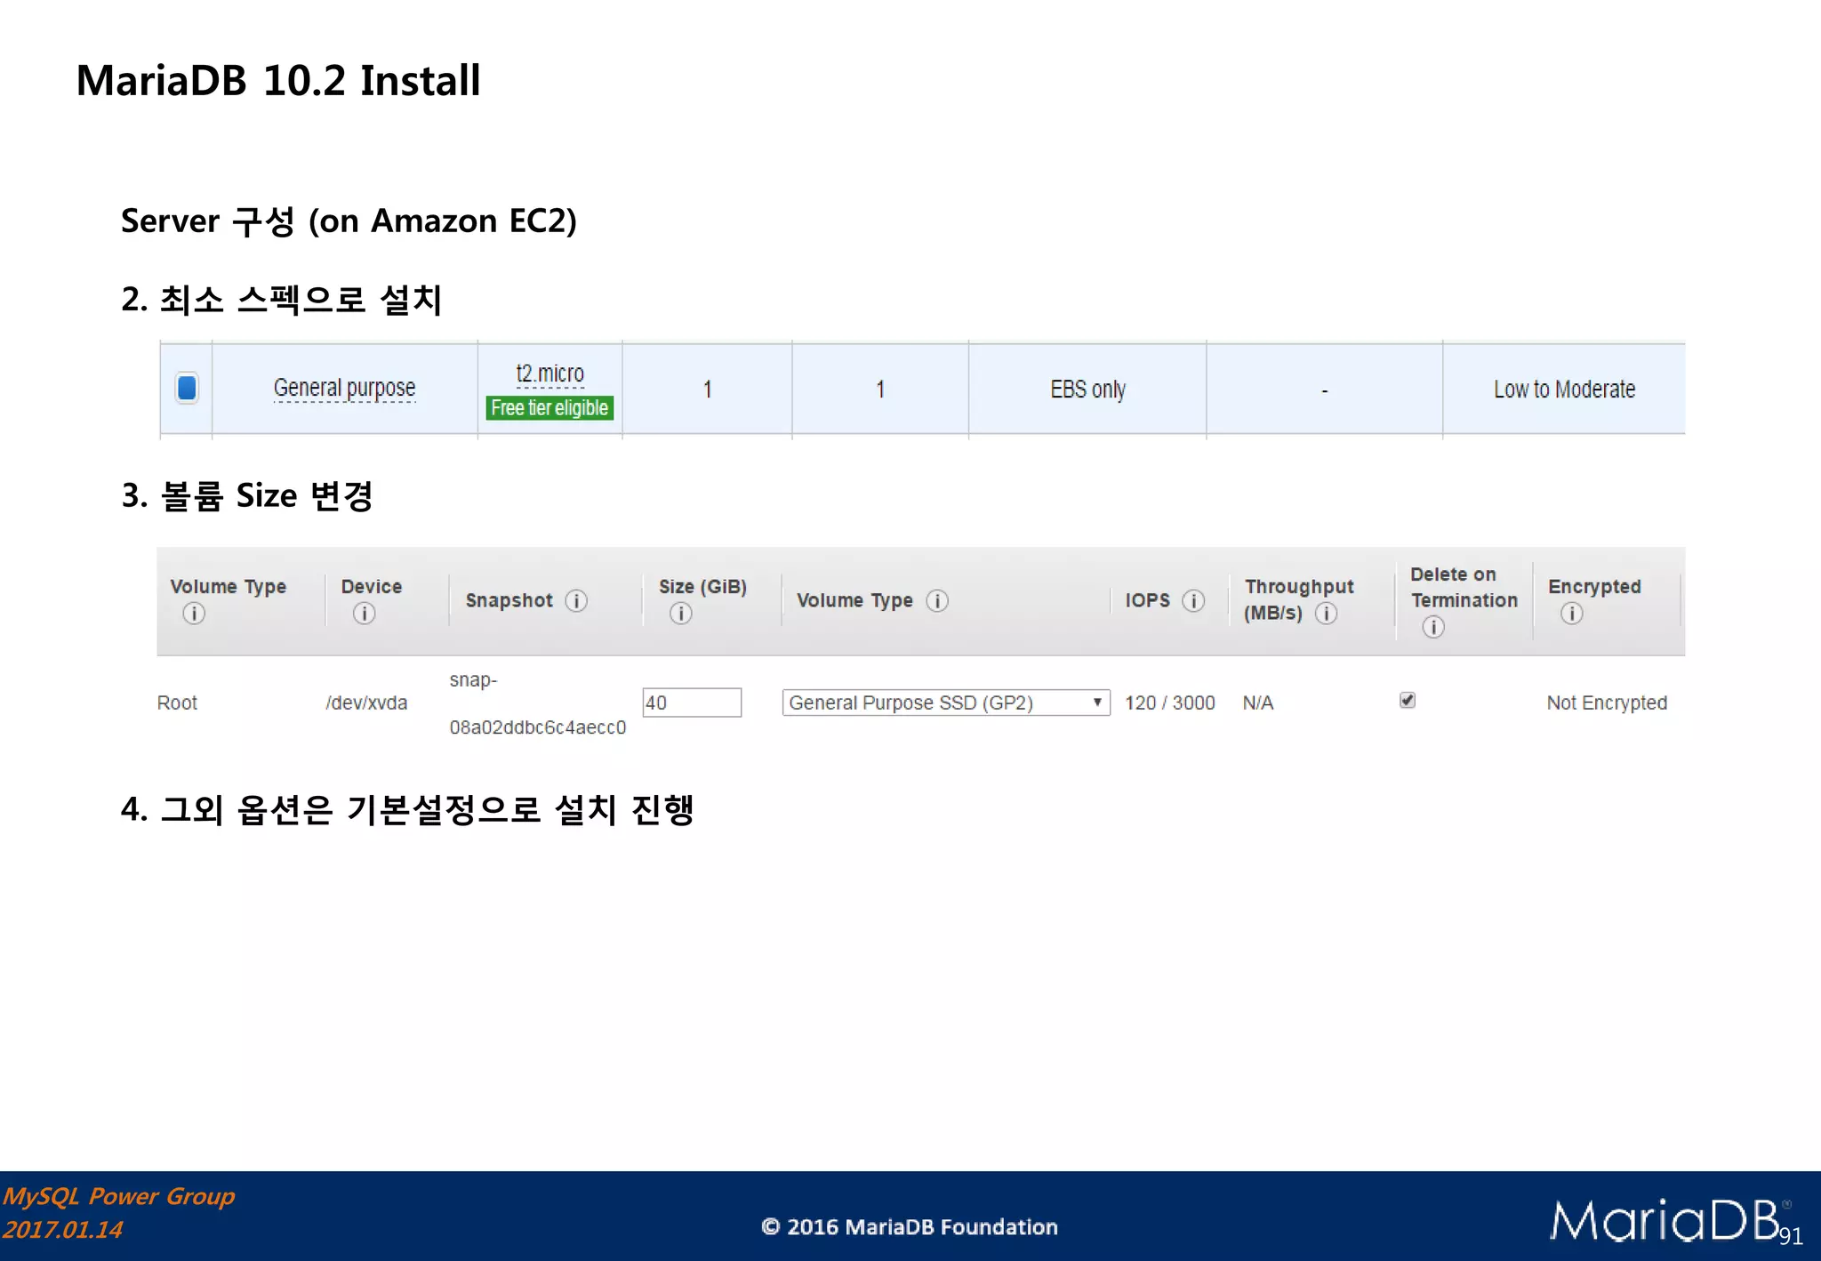Click the Snapshot column header
This screenshot has height=1261, width=1821.
[x=509, y=600]
